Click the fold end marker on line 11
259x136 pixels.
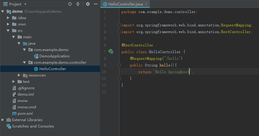[x=119, y=78]
